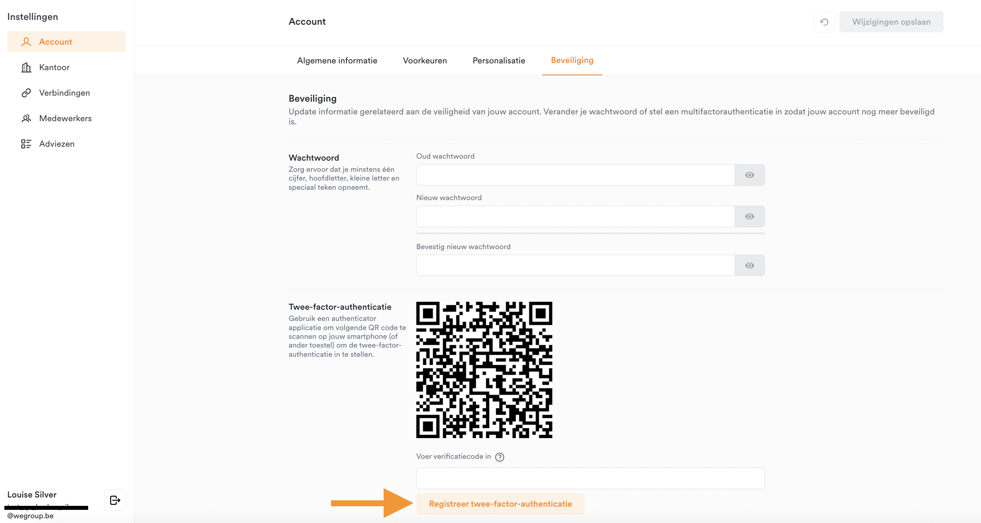The width and height of the screenshot is (981, 523).
Task: Click the Louise Silver user name
Action: tap(32, 495)
